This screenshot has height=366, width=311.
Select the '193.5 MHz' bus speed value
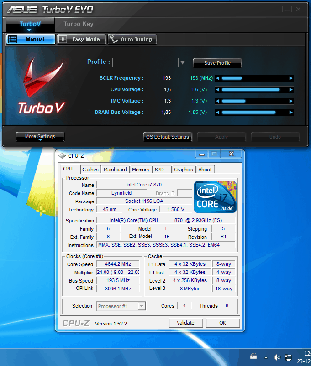(118, 280)
